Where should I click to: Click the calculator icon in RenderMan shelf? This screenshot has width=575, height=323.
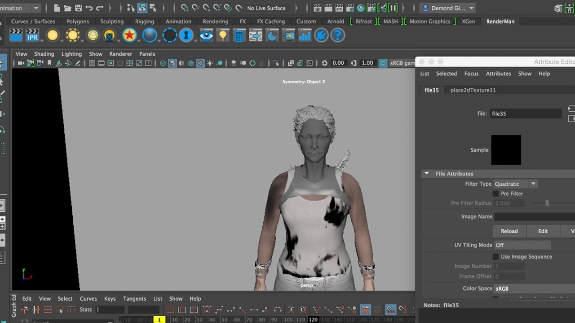(239, 35)
